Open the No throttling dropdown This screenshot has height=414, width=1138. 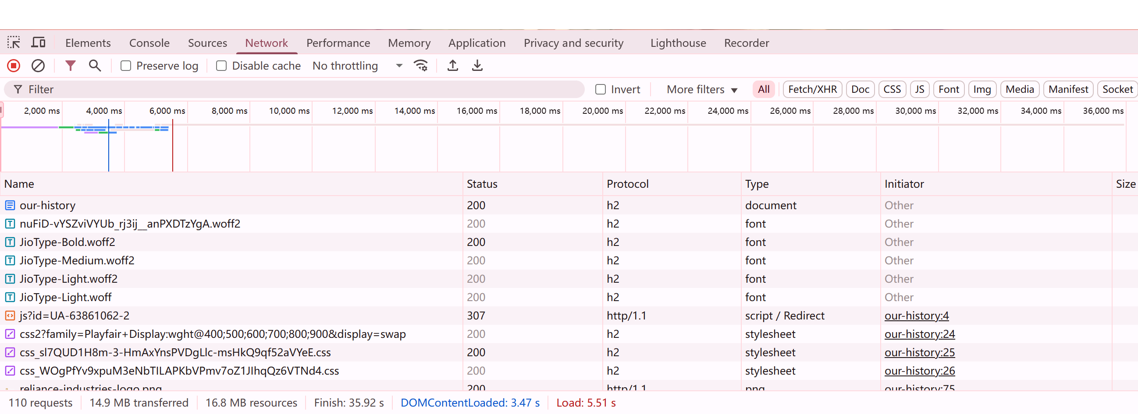point(357,66)
